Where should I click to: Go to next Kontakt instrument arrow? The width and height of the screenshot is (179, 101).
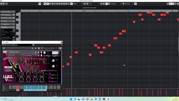(29, 48)
